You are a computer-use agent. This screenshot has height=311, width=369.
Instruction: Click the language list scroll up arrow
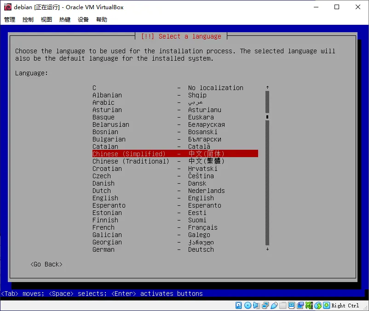267,87
